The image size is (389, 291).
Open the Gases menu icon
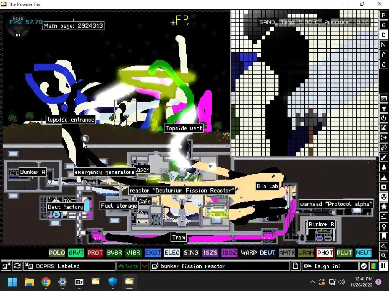[384, 157]
